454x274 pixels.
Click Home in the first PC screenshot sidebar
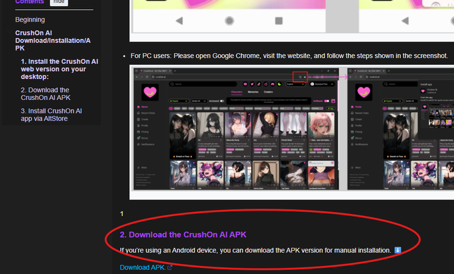tap(143, 107)
